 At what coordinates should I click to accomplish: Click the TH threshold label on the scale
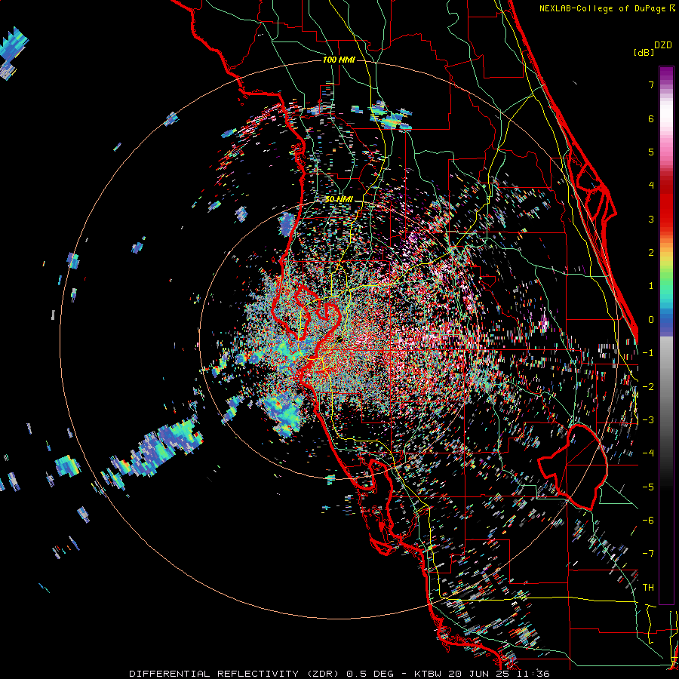coord(648,588)
